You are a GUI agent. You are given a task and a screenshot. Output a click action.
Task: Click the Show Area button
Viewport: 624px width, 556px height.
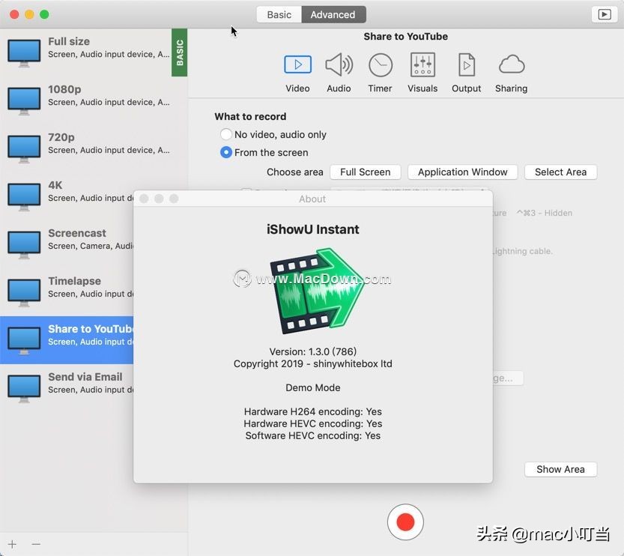(560, 469)
